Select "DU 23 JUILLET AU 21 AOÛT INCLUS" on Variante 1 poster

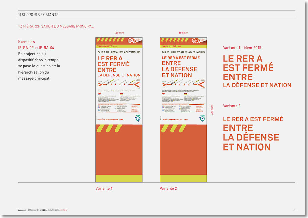point(119,52)
